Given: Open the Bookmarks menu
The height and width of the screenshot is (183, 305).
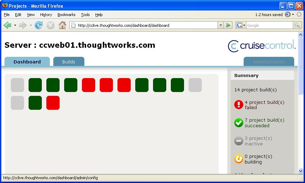Looking at the screenshot, I should tap(66, 15).
